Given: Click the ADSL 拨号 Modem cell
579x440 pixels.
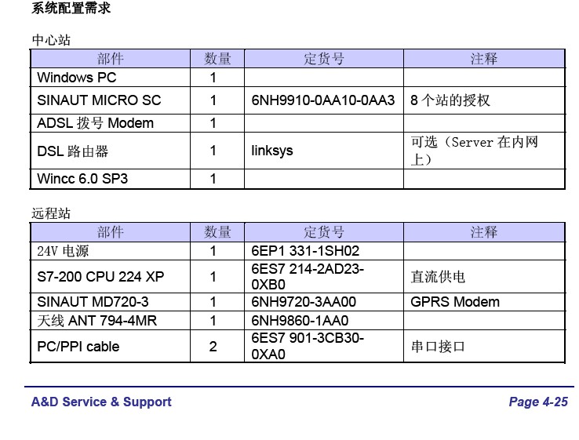Looking at the screenshot, I should click(95, 123).
